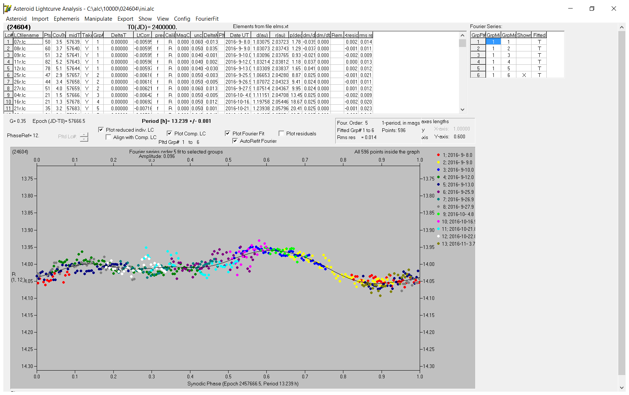Click Grp# 2 cell in 25r.lc row
Image resolution: width=629 pixels, height=395 pixels.
[98, 75]
